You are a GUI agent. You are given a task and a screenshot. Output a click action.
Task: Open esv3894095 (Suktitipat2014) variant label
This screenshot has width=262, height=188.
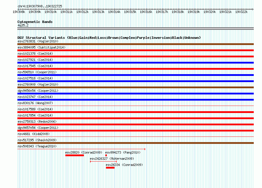[x=42, y=47]
